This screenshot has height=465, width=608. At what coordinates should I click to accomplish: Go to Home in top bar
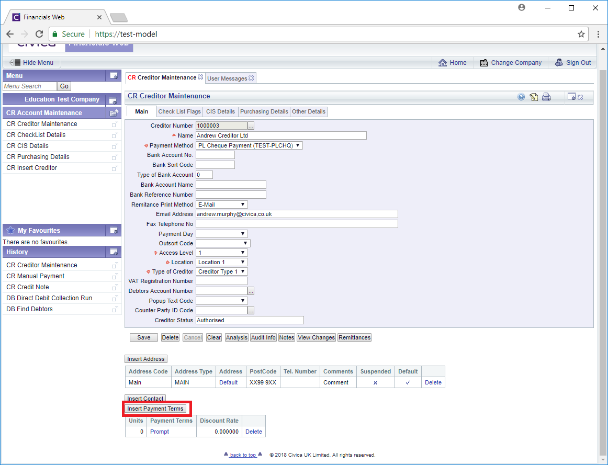(x=453, y=62)
